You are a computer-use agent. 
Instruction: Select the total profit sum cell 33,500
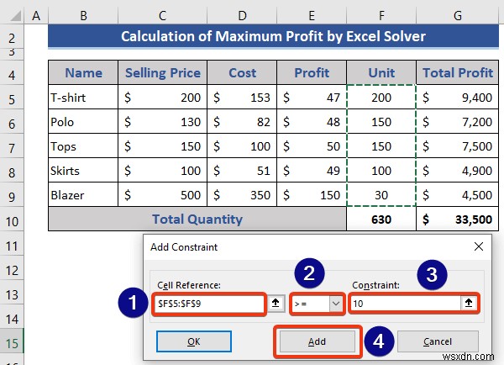(458, 220)
